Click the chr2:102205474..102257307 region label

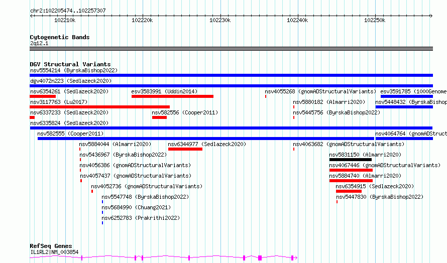[68, 11]
